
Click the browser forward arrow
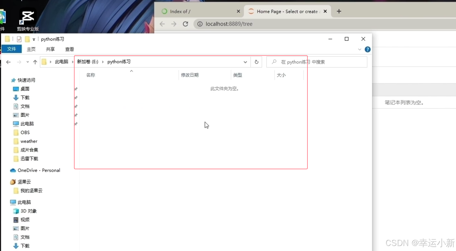[x=174, y=24]
